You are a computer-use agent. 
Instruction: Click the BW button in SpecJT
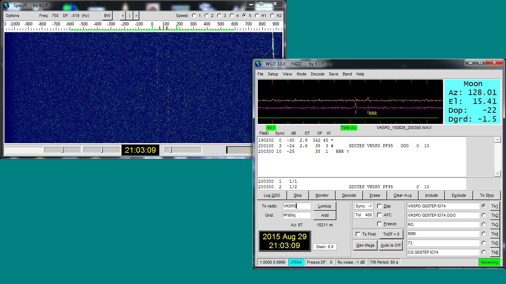[107, 16]
